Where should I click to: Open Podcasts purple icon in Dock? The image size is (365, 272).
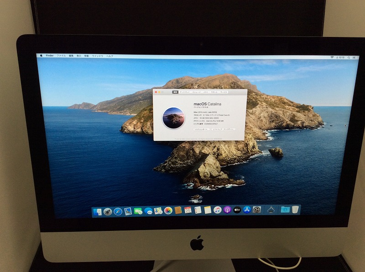[227, 210]
